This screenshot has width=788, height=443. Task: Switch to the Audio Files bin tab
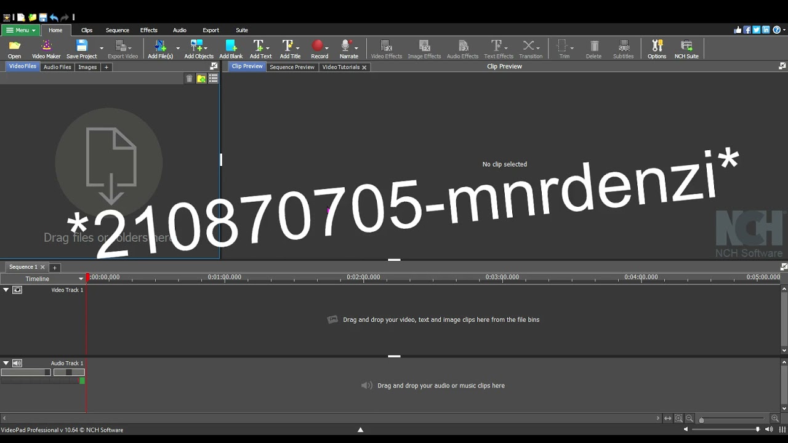57,67
